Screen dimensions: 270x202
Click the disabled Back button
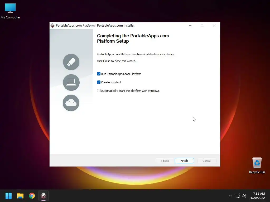[x=165, y=161]
